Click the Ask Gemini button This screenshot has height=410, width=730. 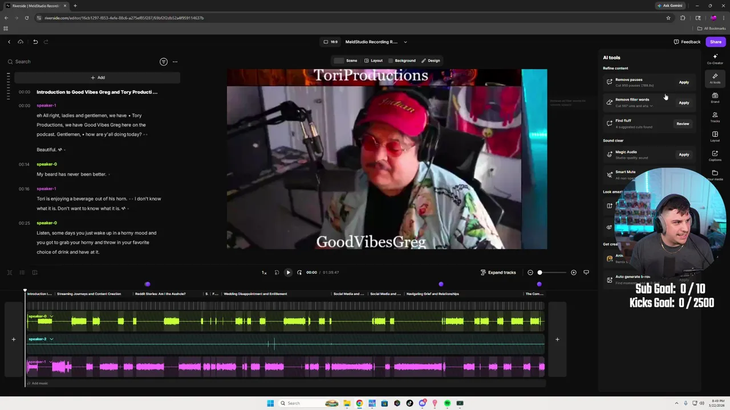click(x=670, y=6)
